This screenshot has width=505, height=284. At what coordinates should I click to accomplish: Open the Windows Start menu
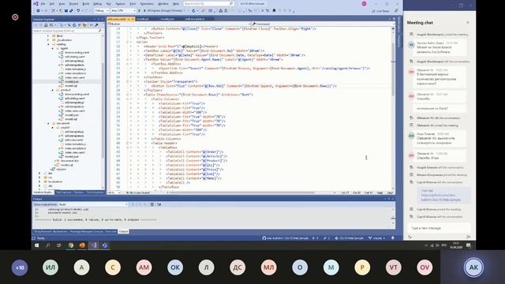tap(37, 245)
